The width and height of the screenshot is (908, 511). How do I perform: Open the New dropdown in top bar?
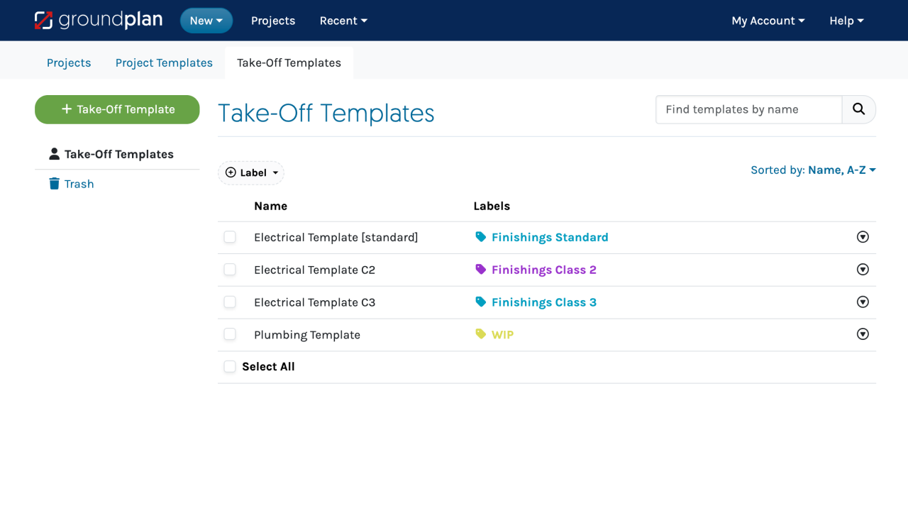206,21
